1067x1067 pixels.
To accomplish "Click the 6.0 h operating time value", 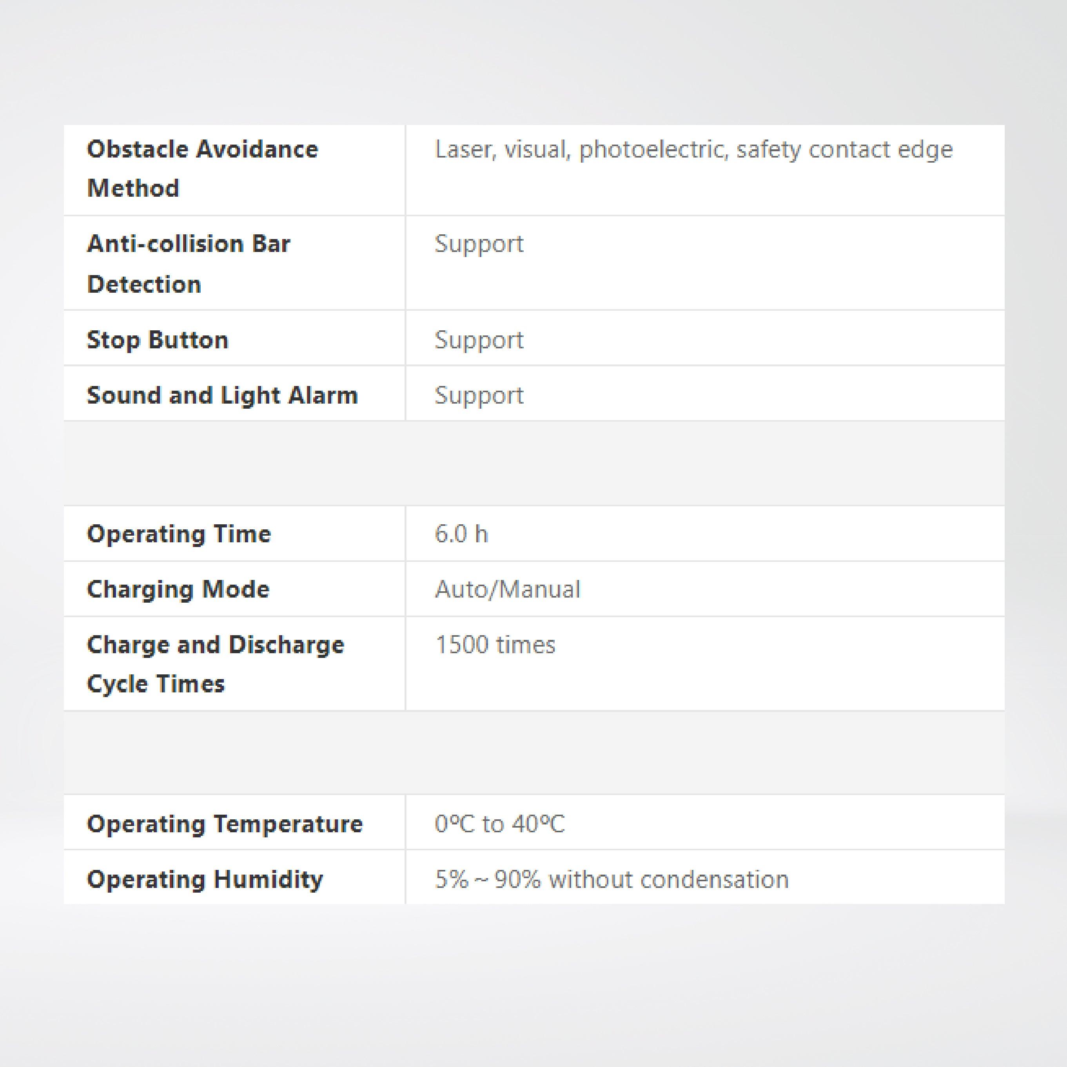I will click(x=461, y=534).
